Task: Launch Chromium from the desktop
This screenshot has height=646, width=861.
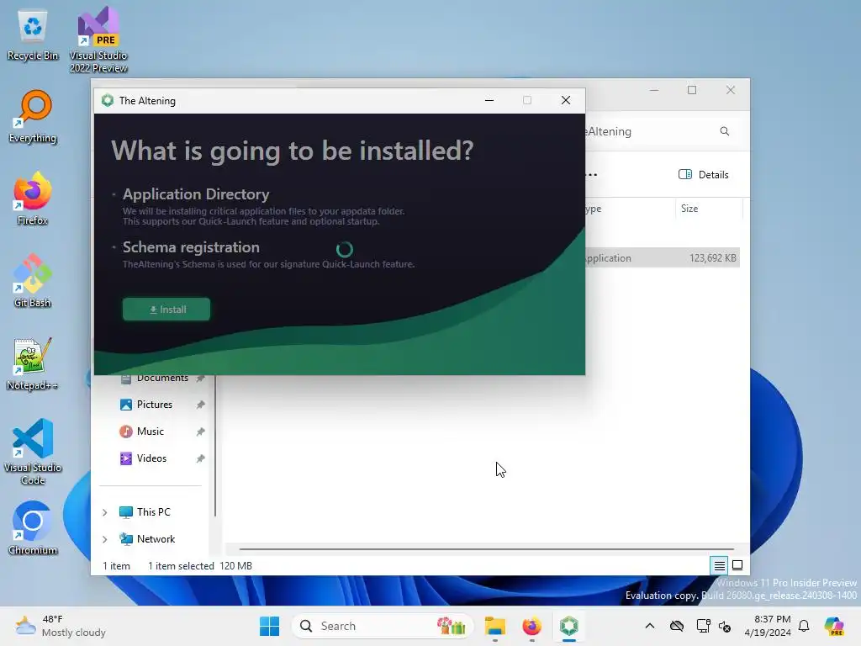Action: click(x=33, y=528)
